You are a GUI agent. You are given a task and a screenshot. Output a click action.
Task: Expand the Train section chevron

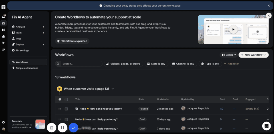[43, 33]
